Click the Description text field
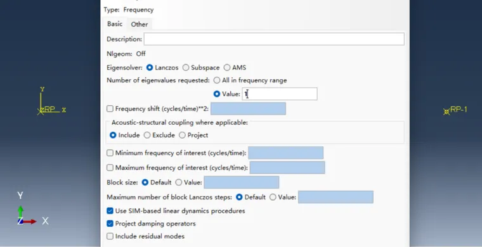This screenshot has height=247, width=482. (x=274, y=39)
